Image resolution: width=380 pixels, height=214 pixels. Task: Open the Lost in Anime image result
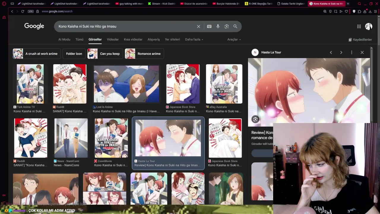pyautogui.click(x=126, y=84)
